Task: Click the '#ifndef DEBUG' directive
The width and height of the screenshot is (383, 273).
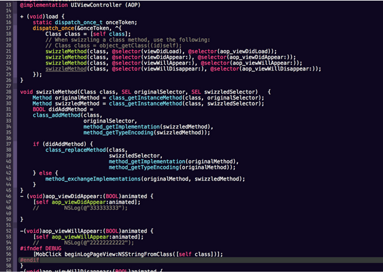Action: (41, 249)
